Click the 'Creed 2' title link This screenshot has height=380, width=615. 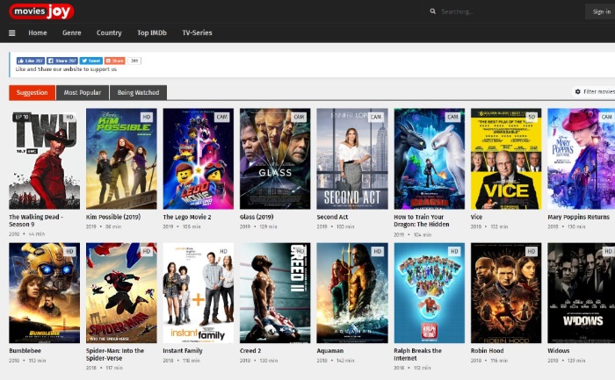tap(250, 351)
